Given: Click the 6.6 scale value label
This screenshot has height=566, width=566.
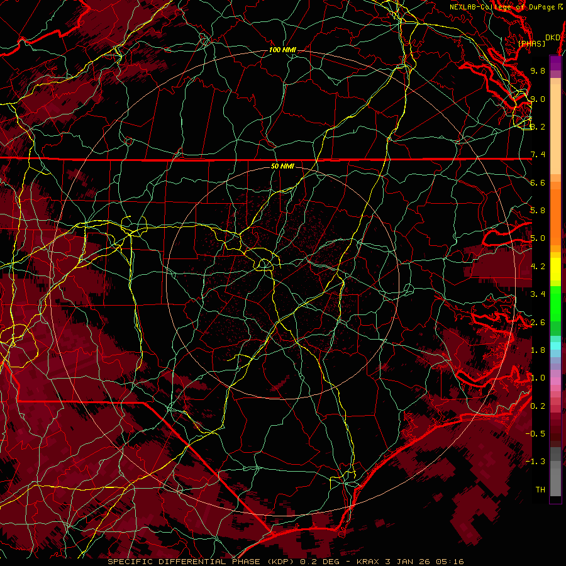Looking at the screenshot, I should (x=538, y=182).
